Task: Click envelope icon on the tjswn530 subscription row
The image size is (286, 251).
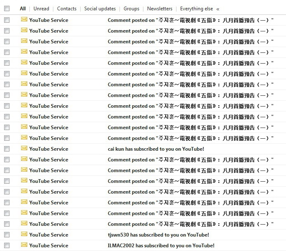Action: tap(24, 234)
